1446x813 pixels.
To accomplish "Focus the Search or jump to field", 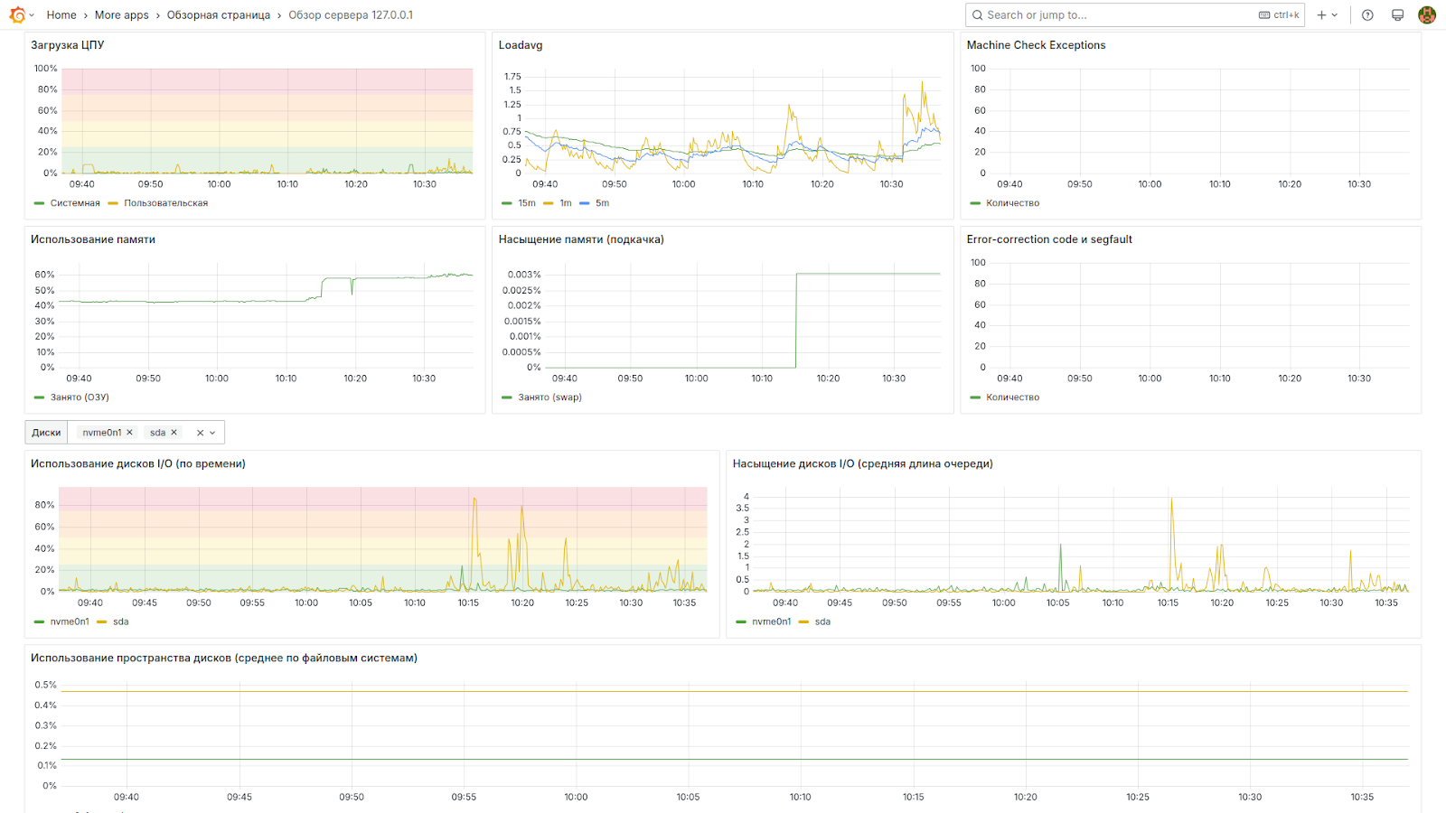I will 1121,15.
